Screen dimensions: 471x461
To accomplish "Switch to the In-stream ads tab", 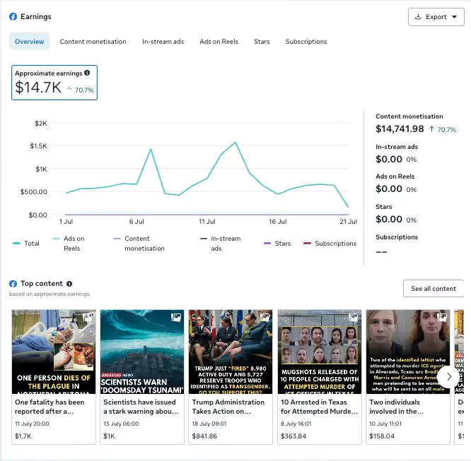I will click(163, 42).
